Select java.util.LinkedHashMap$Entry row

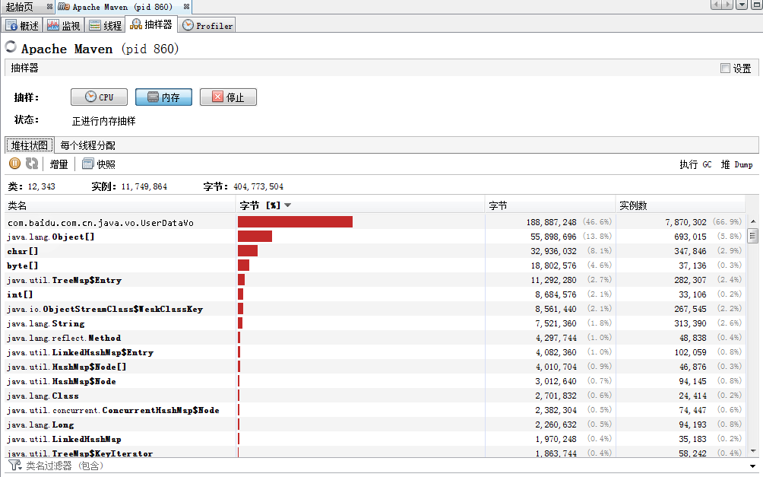[x=375, y=352]
